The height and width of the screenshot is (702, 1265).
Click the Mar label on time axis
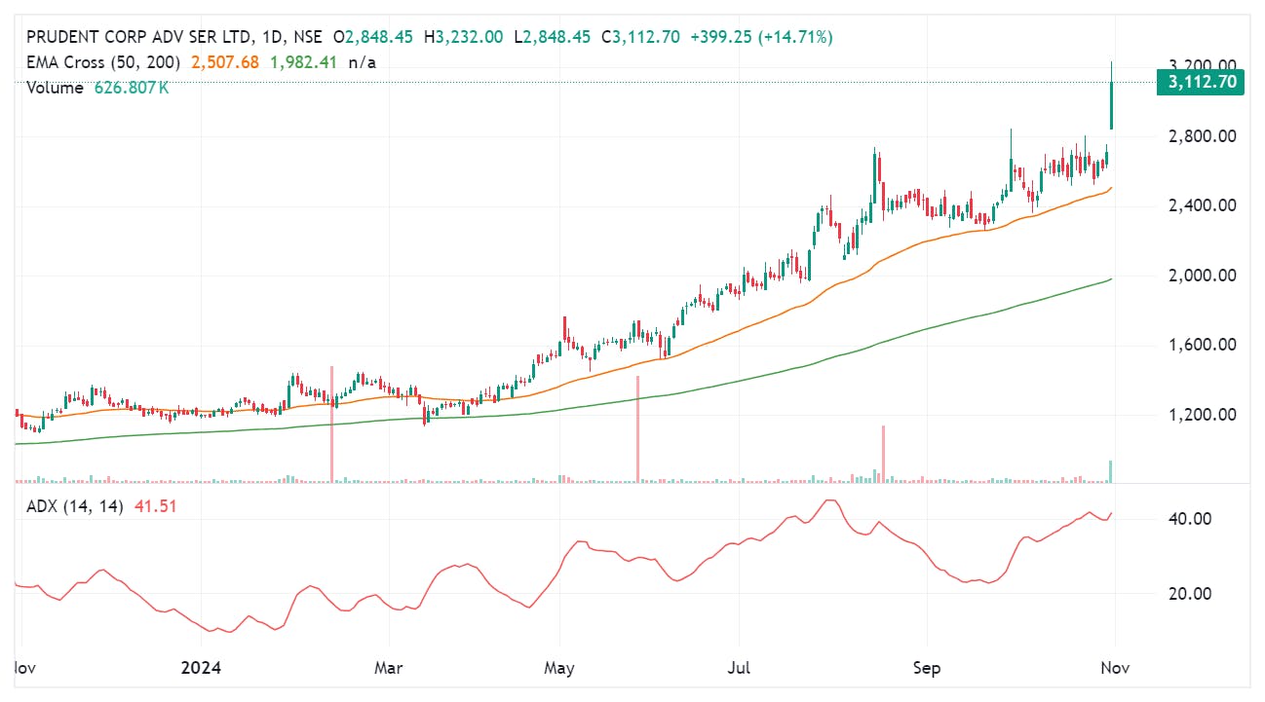point(389,668)
